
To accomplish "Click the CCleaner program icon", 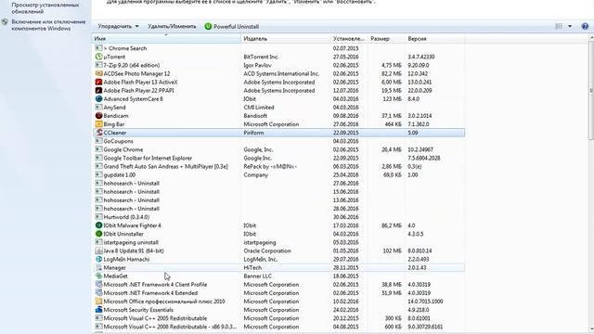I will (98, 133).
